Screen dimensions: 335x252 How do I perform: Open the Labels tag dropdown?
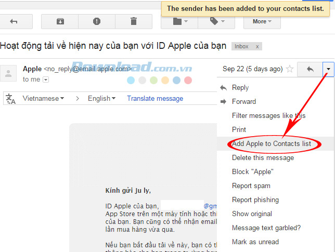pos(216,21)
